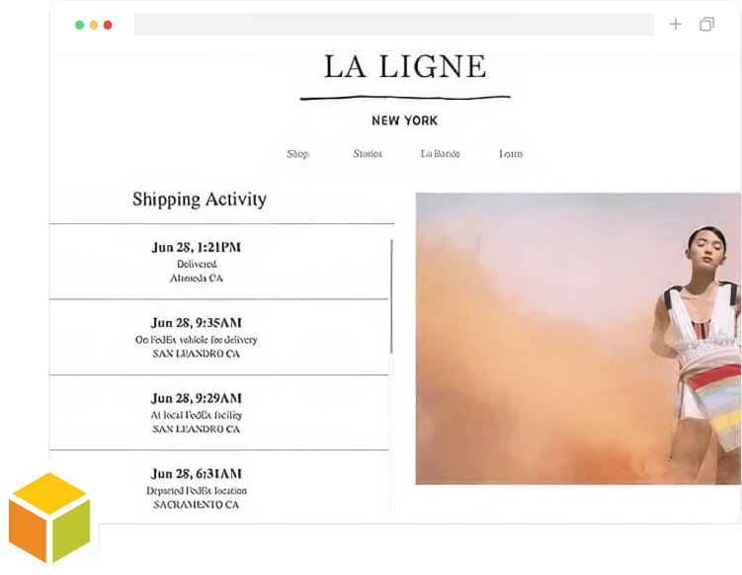This screenshot has width=742, height=575.
Task: Open the Studios menu item
Action: click(368, 154)
